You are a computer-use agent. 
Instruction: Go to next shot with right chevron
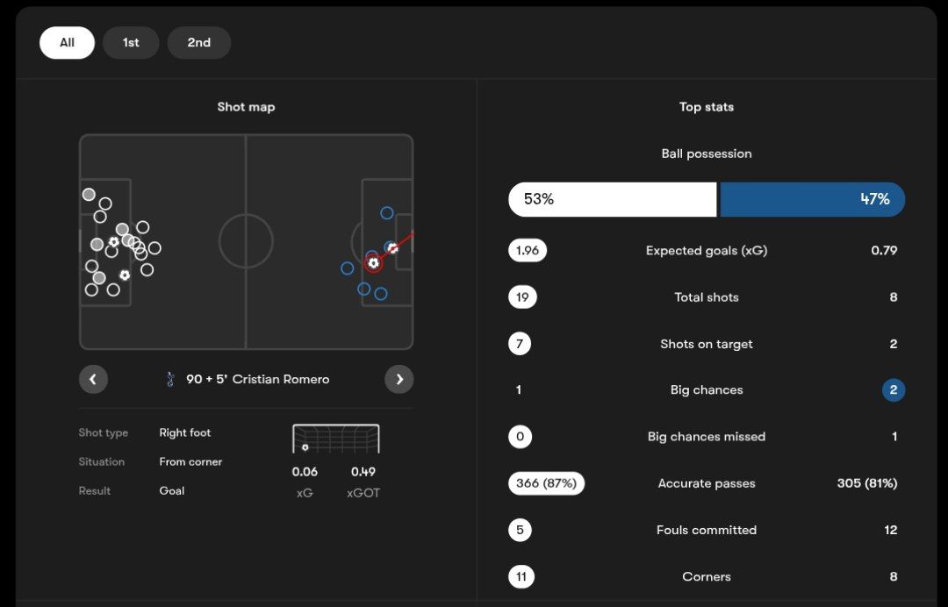pyautogui.click(x=399, y=379)
